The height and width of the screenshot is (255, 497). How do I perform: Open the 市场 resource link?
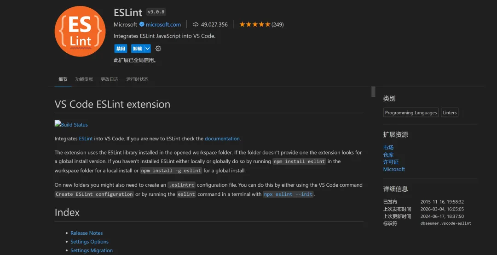[x=388, y=148]
